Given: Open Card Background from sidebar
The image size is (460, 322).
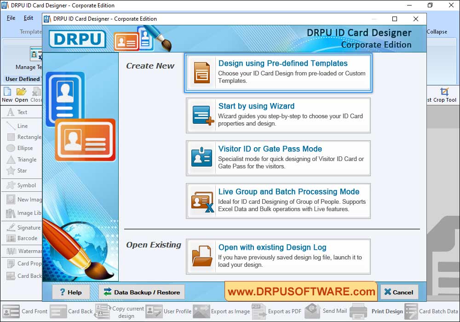Looking at the screenshot, I should (x=24, y=276).
